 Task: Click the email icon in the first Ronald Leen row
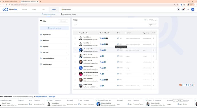pos(103,38)
